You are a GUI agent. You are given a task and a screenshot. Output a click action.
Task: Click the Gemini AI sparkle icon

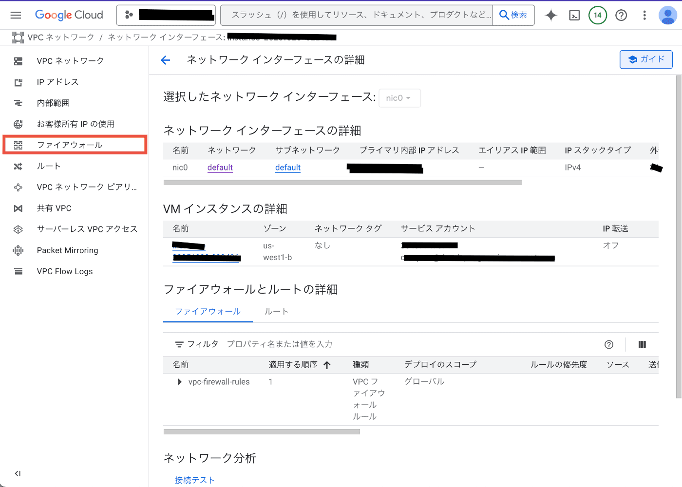(551, 15)
